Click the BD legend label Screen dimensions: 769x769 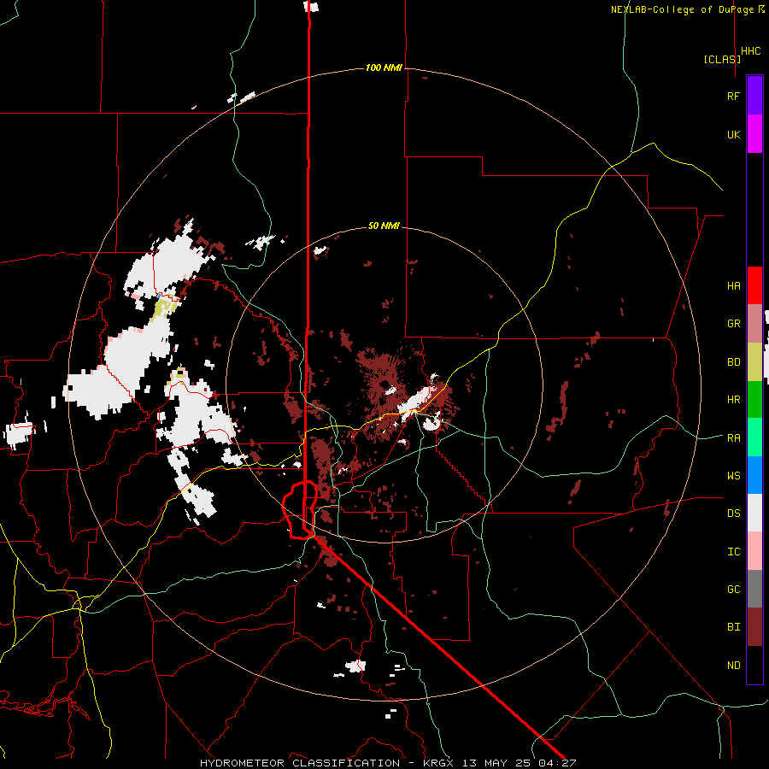pos(733,362)
